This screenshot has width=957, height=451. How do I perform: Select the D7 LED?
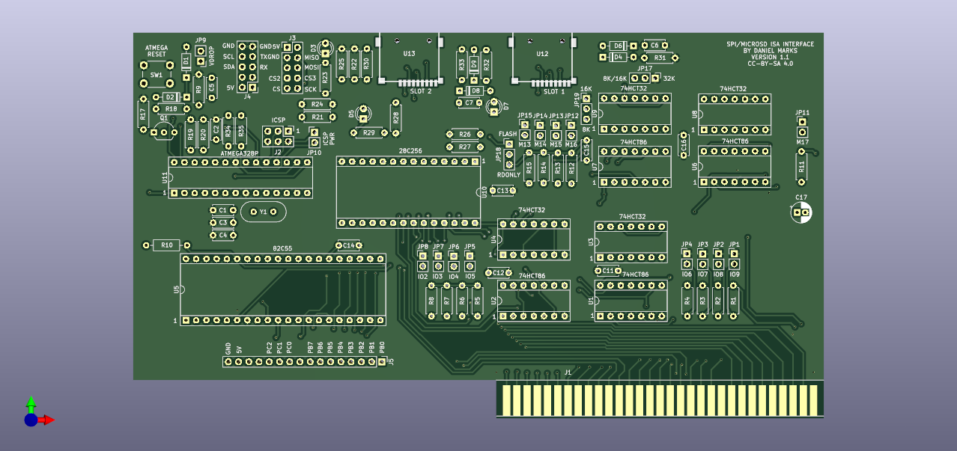[x=494, y=106]
